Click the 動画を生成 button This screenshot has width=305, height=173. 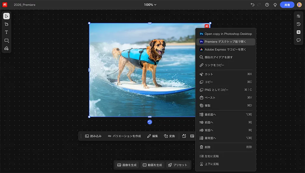tap(152, 165)
